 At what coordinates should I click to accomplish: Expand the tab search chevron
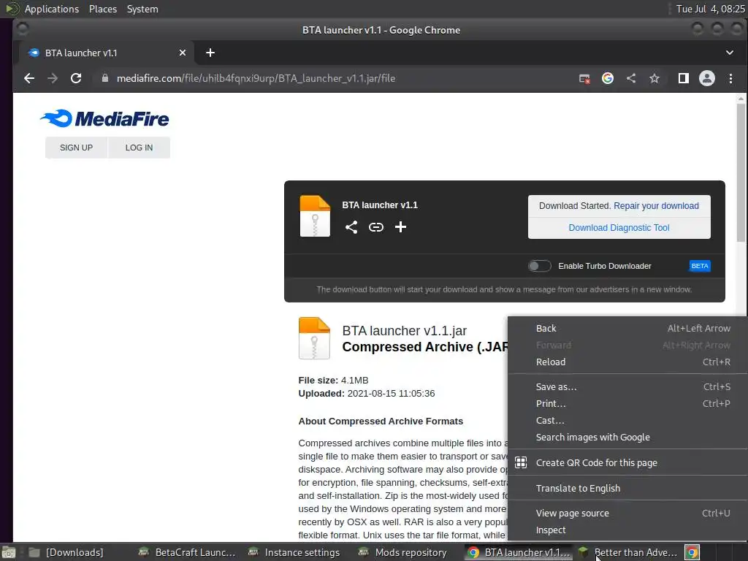(x=730, y=53)
